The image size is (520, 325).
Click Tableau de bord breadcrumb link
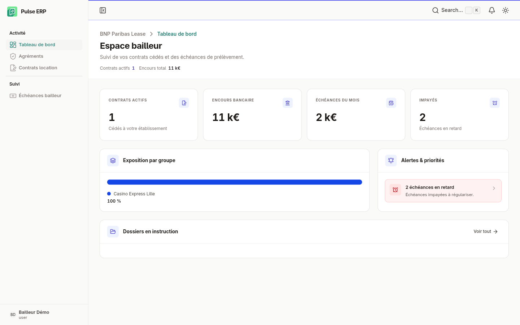(177, 34)
